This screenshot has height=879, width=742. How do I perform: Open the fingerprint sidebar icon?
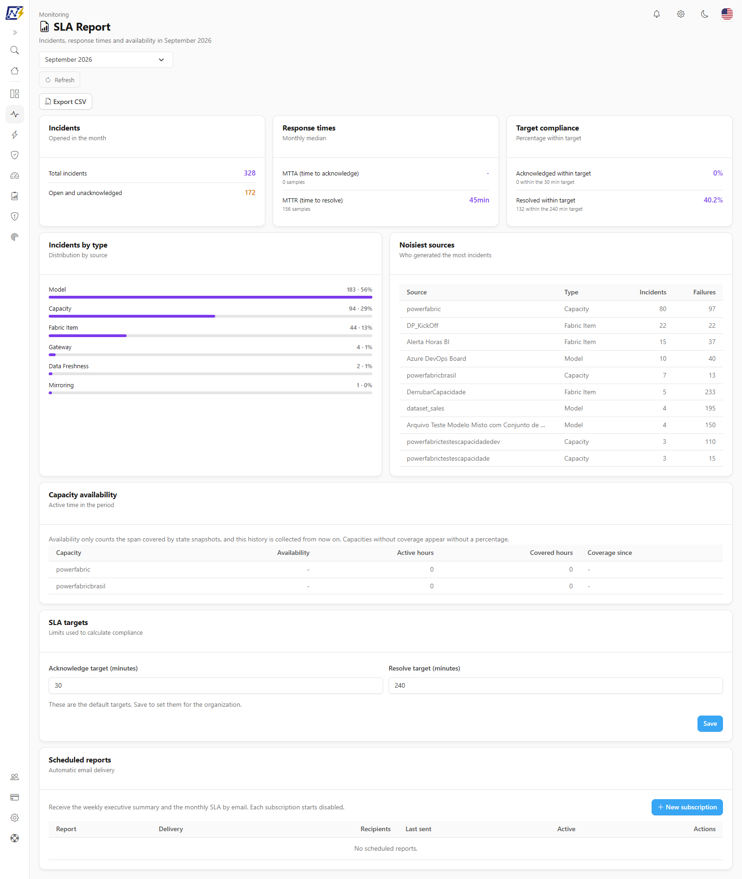[15, 237]
